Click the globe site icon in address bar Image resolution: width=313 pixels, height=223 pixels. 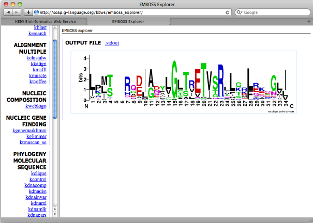pos(36,12)
